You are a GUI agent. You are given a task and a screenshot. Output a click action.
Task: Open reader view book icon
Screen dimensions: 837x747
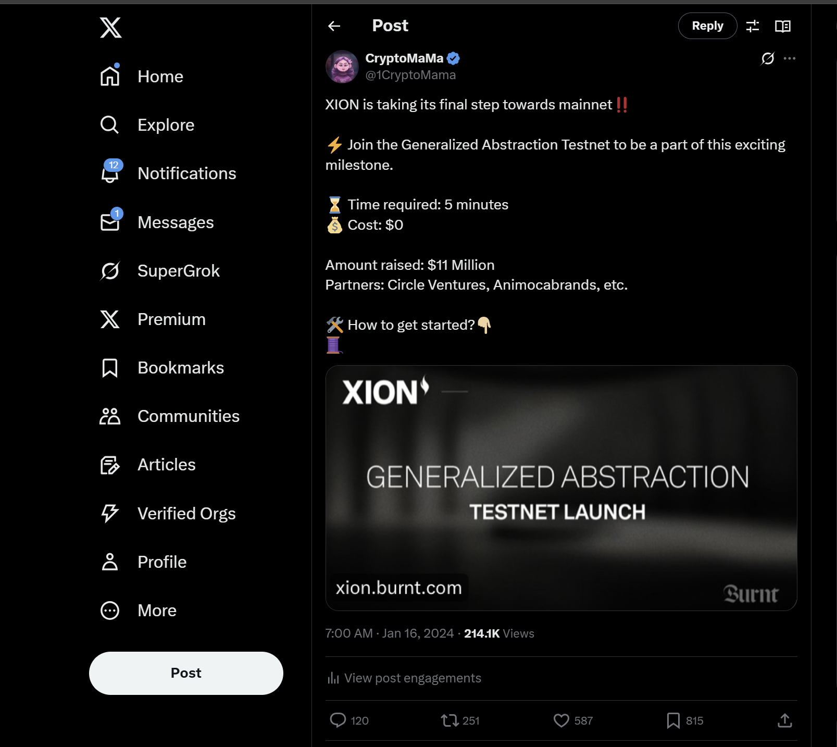(782, 26)
